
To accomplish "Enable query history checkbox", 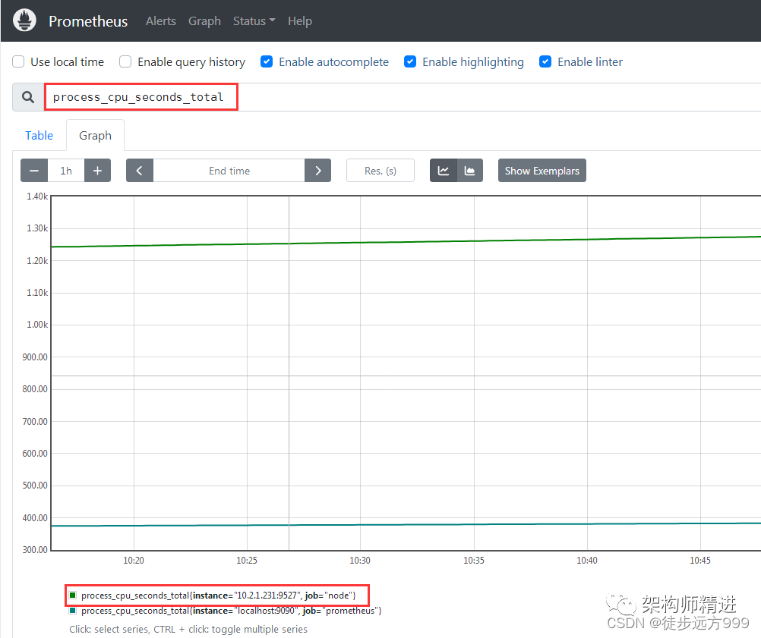I will tap(125, 61).
